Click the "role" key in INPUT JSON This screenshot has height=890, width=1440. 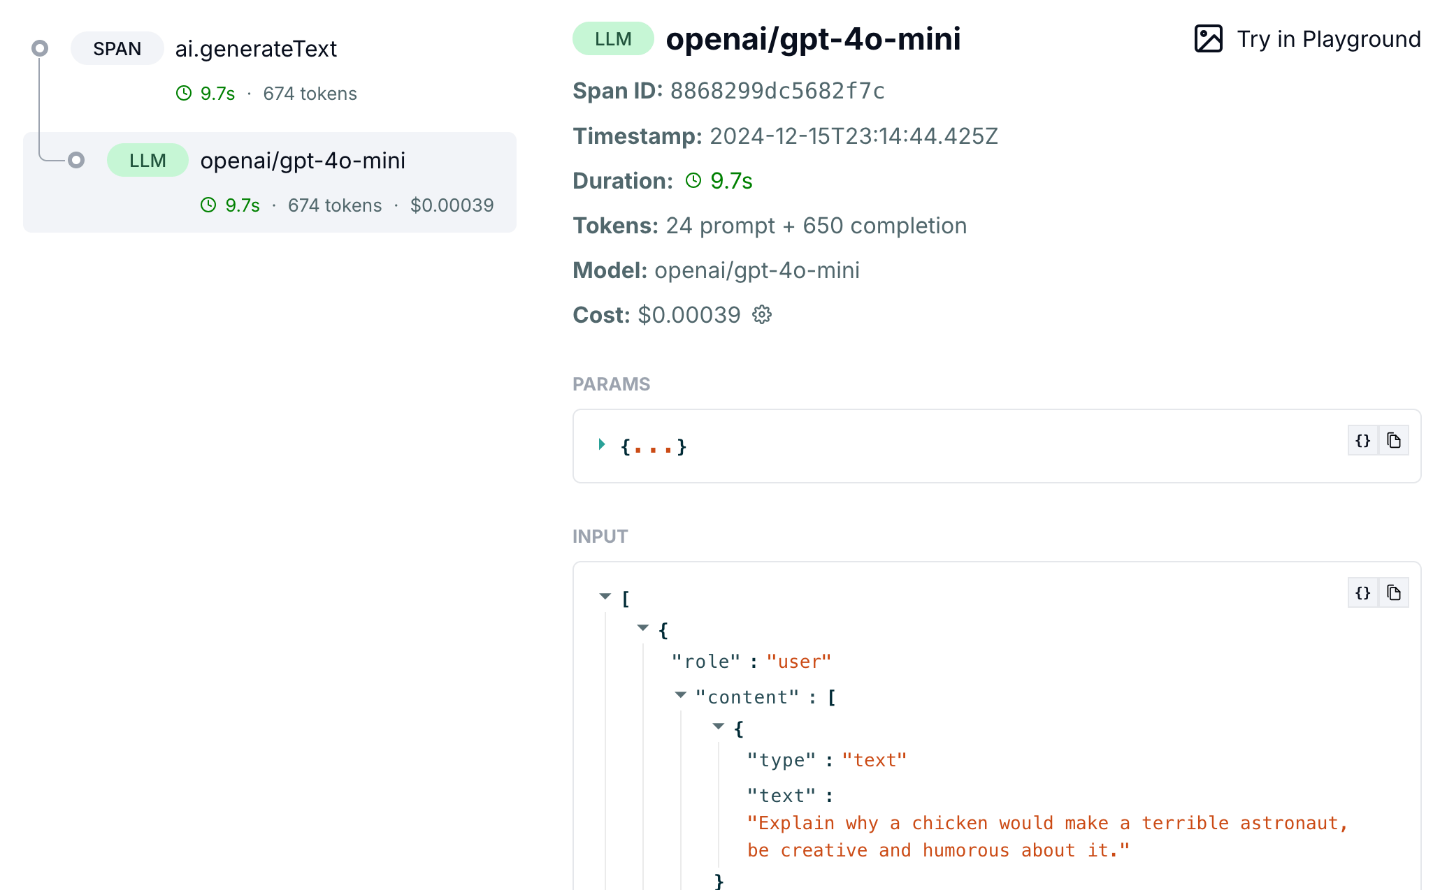[x=706, y=662]
